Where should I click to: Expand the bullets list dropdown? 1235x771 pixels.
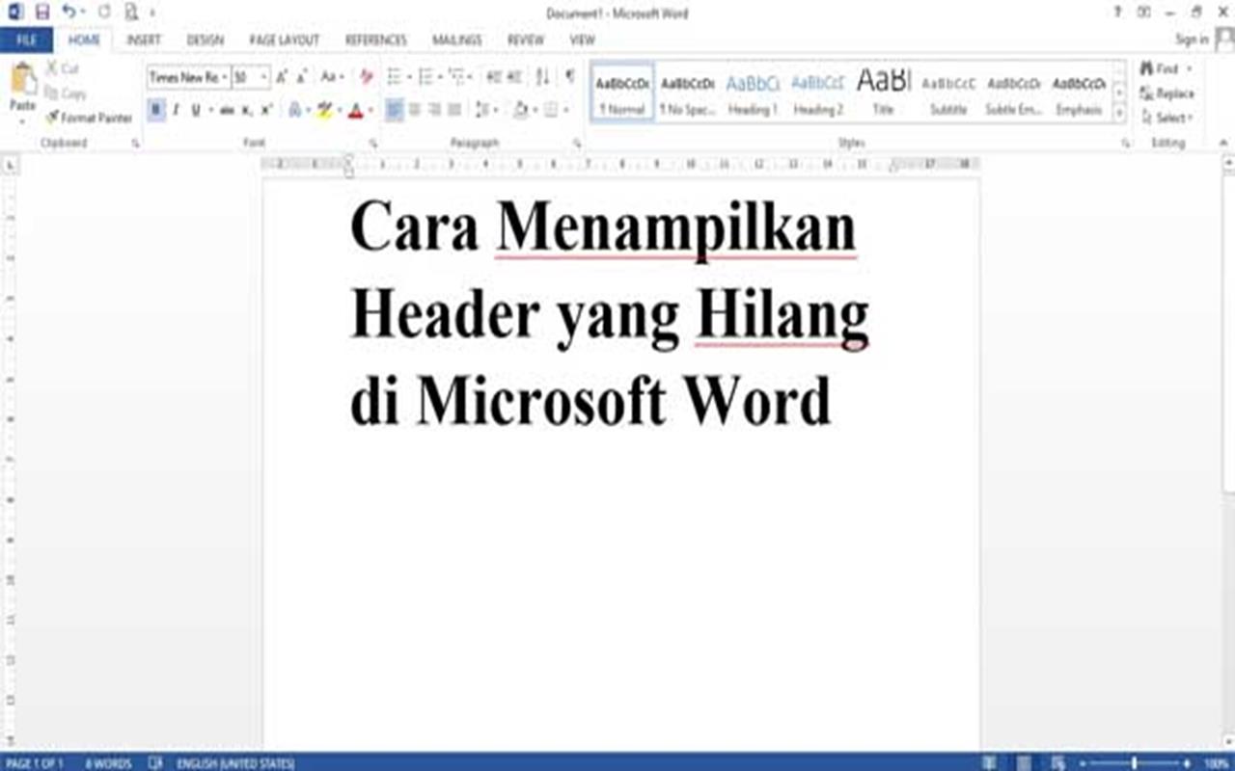[x=409, y=77]
